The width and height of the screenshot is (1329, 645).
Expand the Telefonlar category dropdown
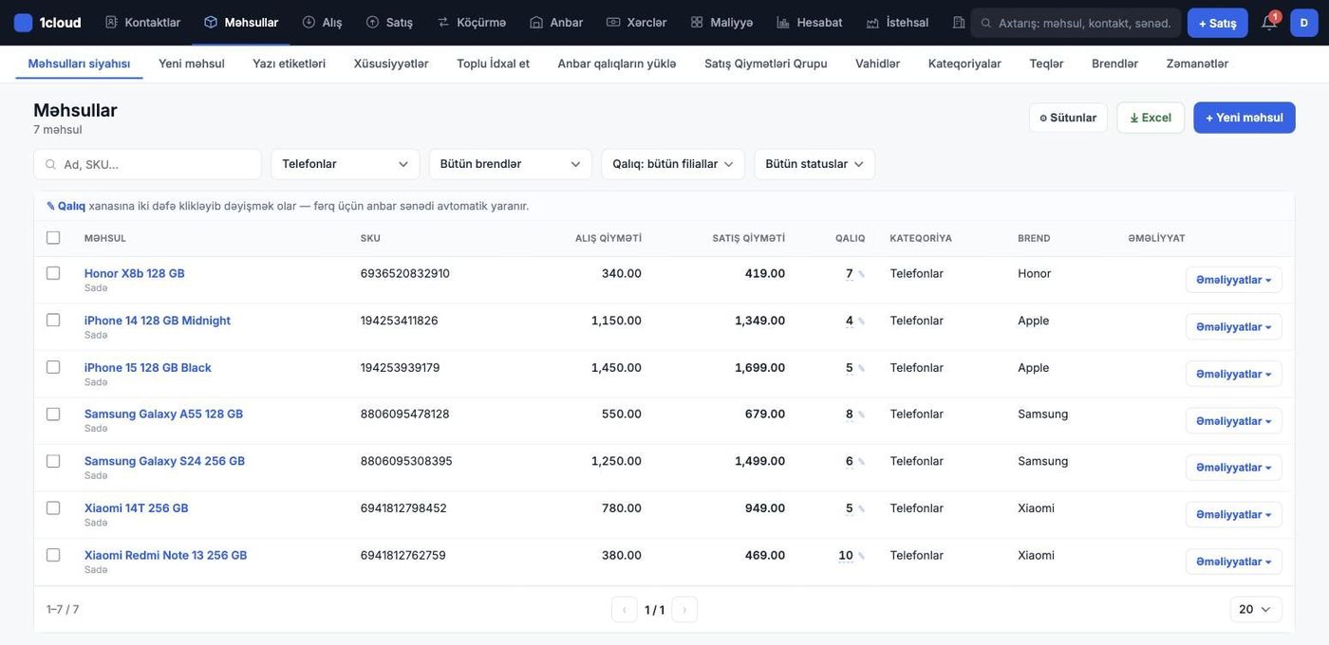(x=346, y=164)
